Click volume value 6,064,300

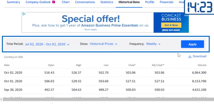click(x=199, y=73)
